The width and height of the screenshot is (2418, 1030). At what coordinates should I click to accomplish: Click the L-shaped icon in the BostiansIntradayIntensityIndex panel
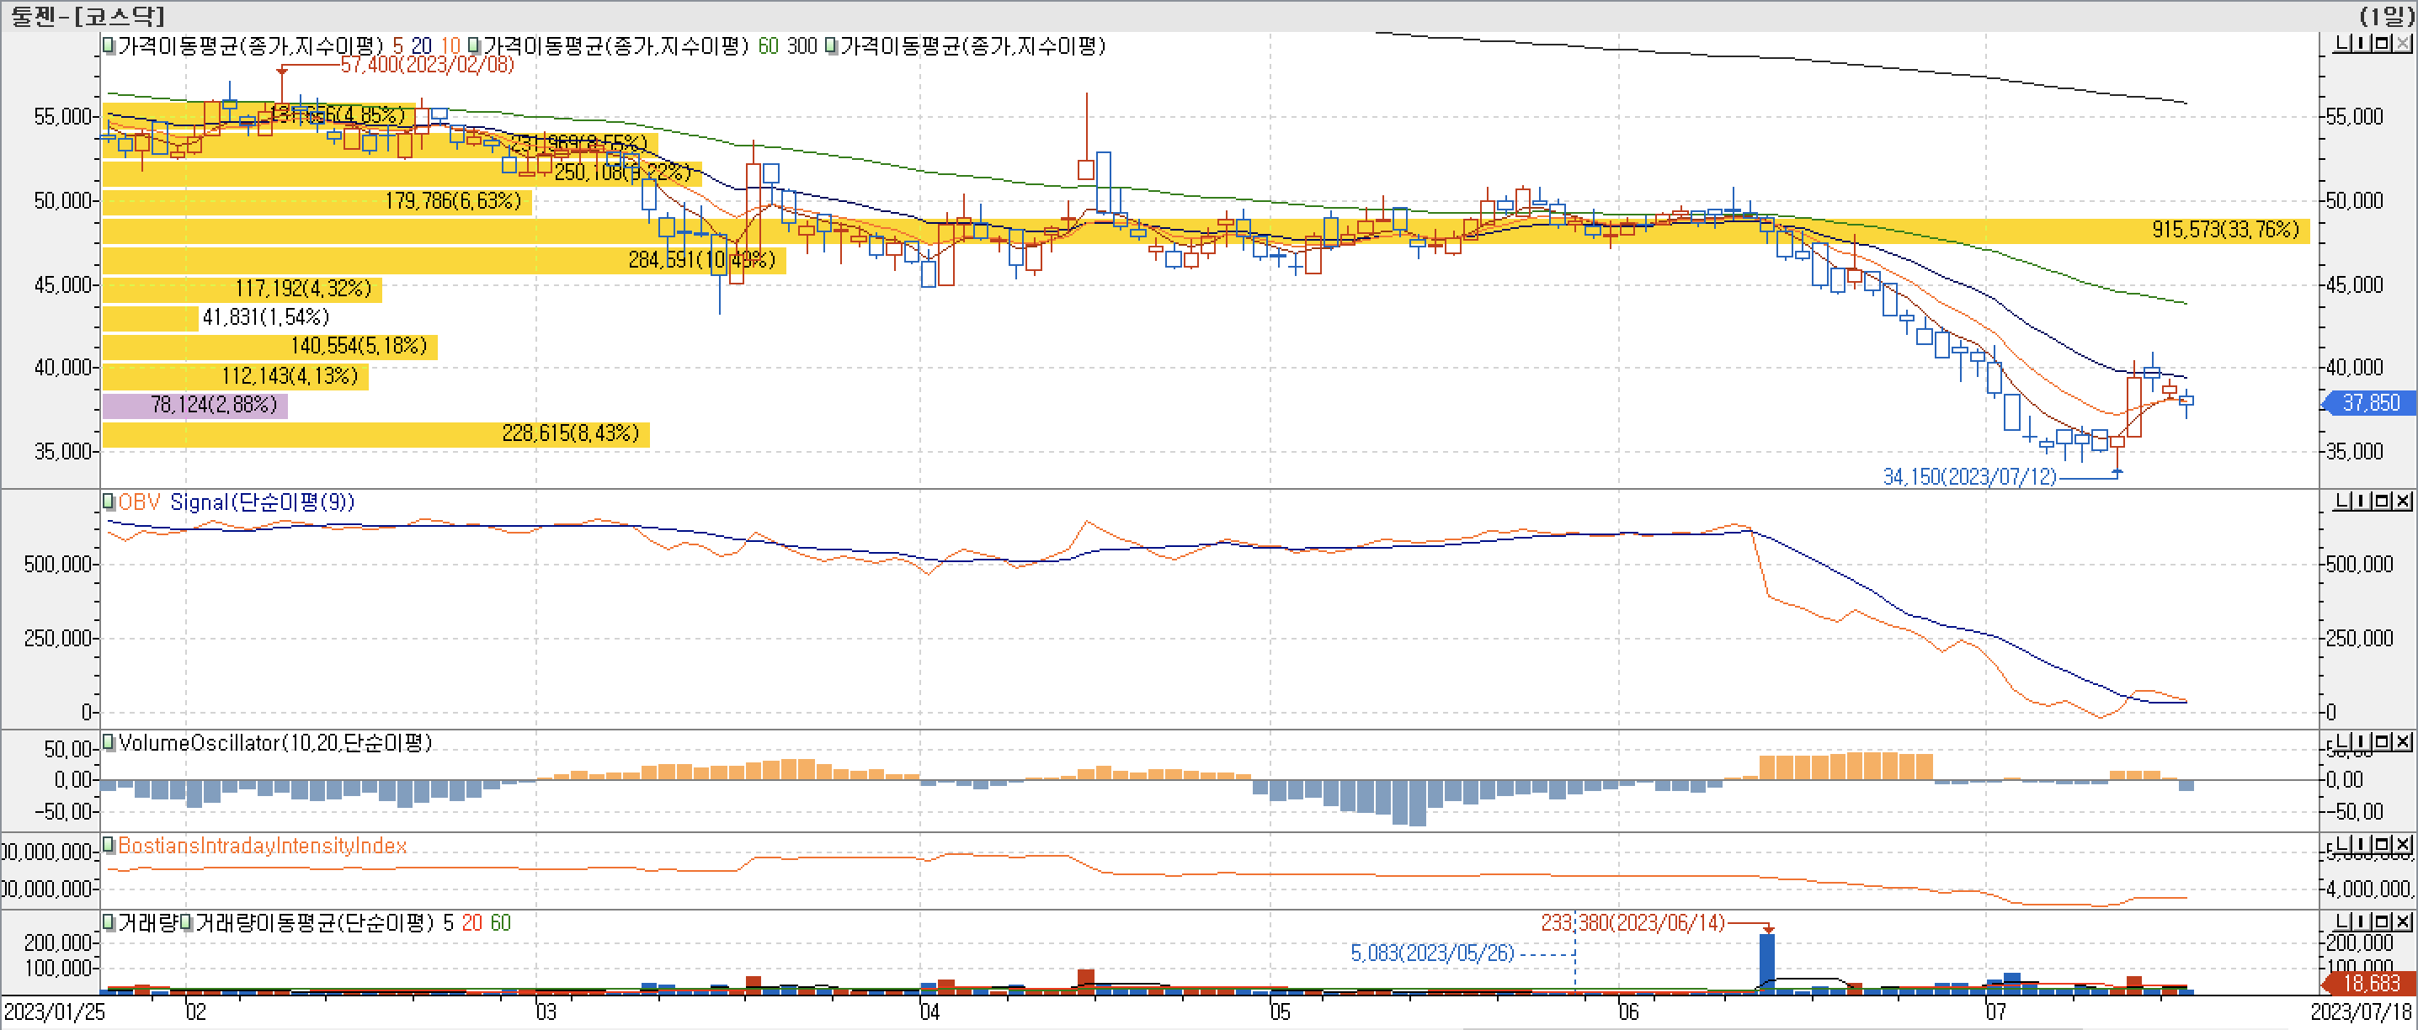point(2342,844)
